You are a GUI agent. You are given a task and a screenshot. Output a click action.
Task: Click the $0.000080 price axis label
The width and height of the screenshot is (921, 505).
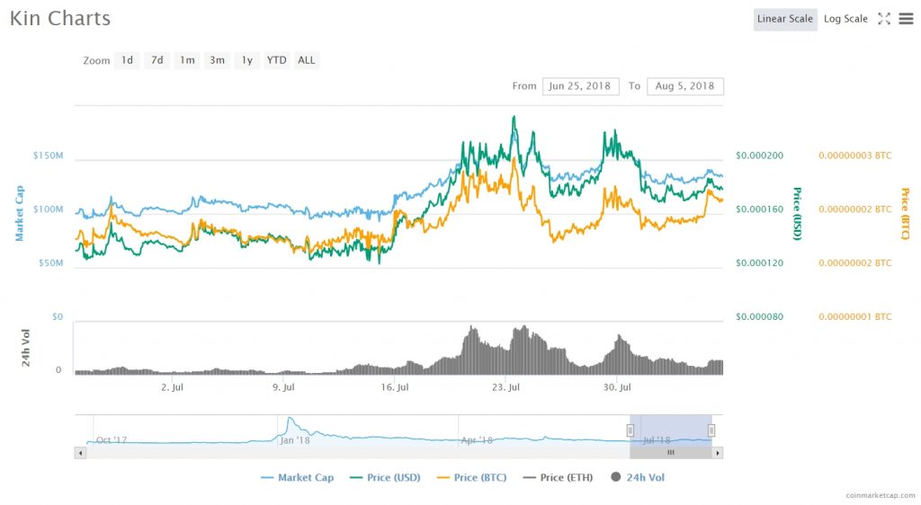coord(759,316)
